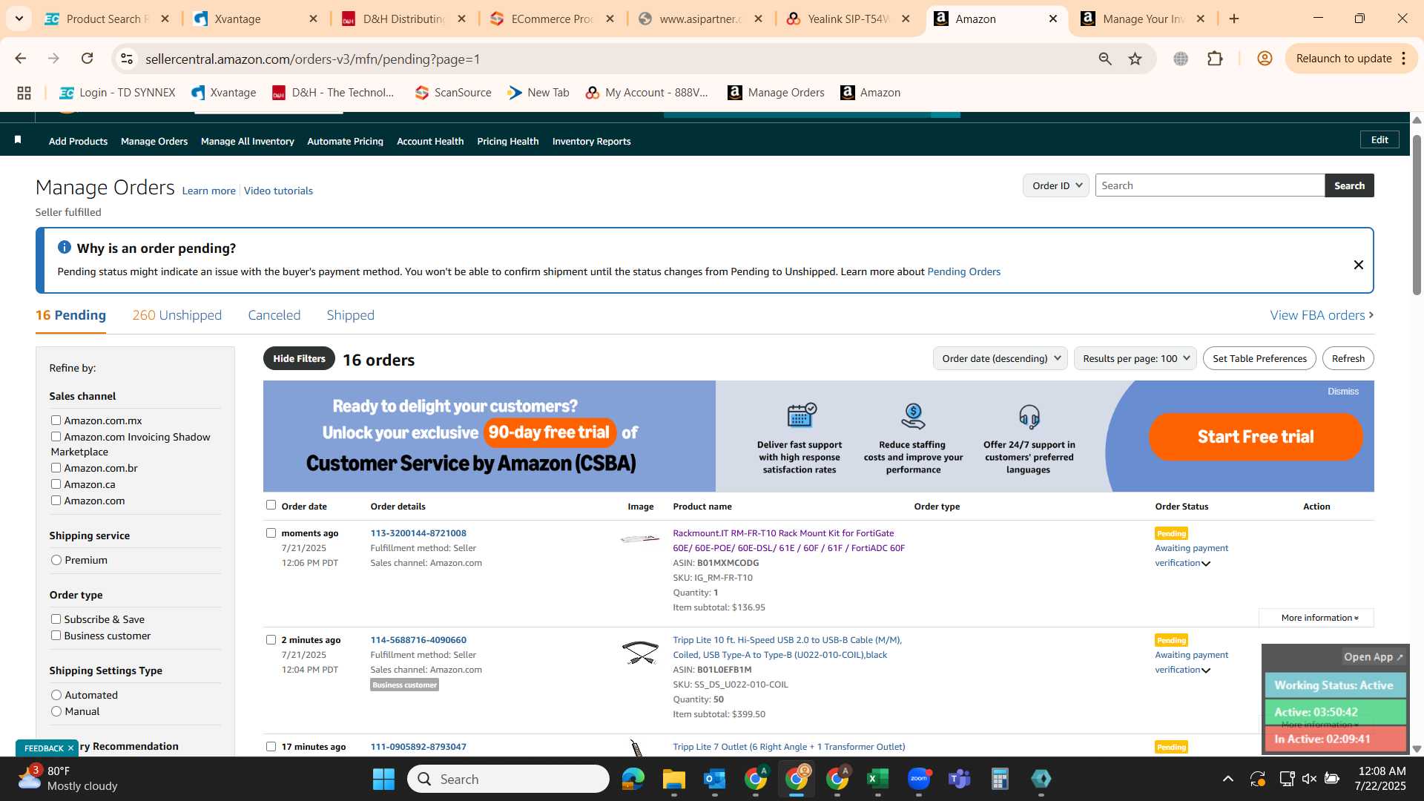Click the Set Table Preferences button

coord(1259,358)
